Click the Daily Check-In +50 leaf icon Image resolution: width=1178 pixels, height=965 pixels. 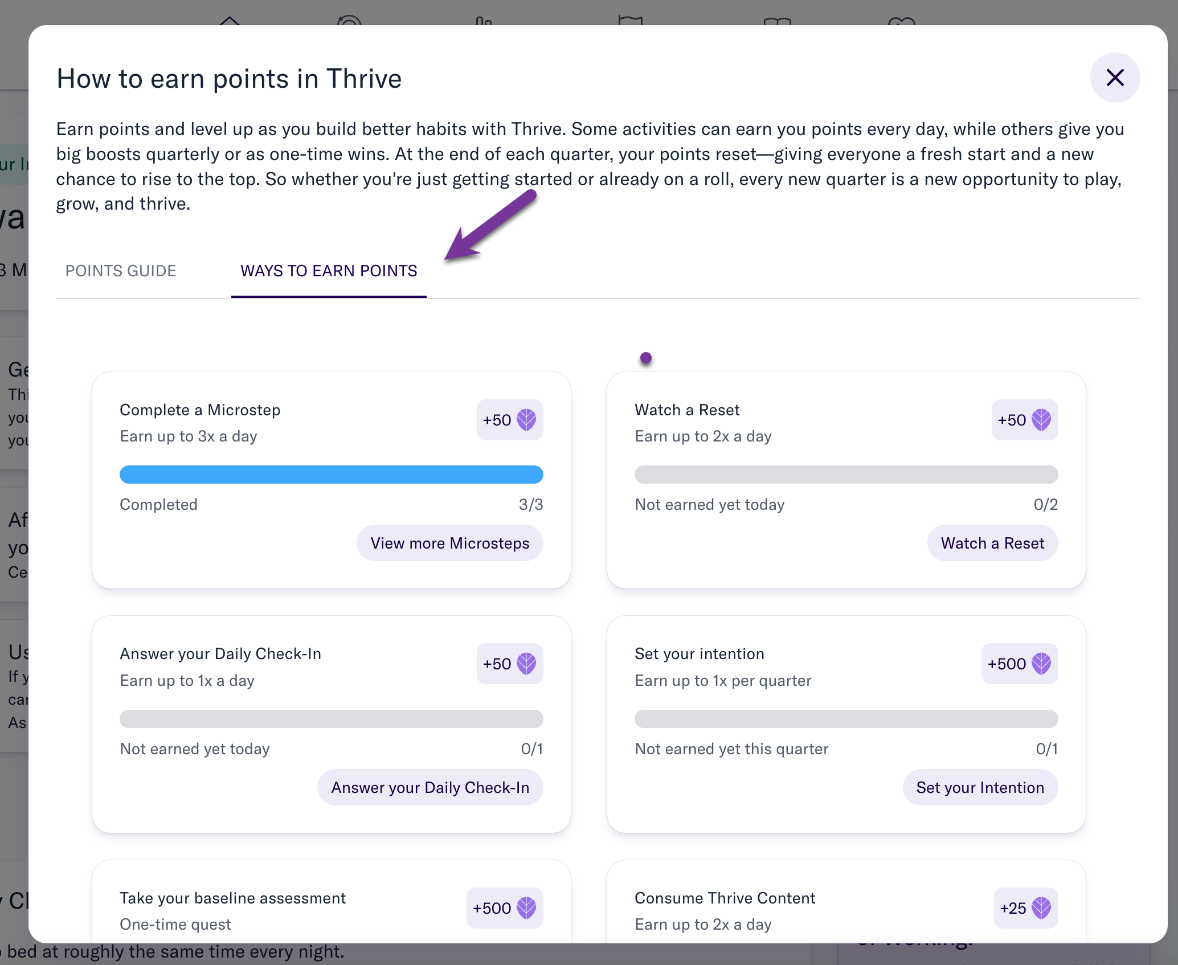(x=526, y=664)
